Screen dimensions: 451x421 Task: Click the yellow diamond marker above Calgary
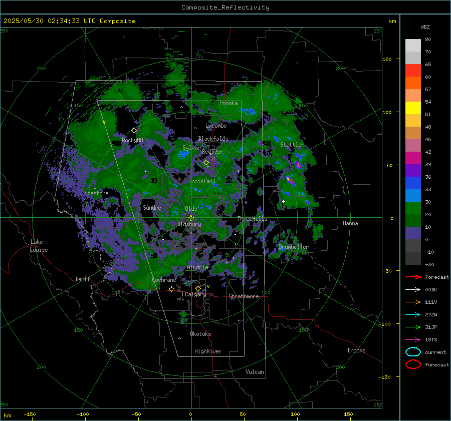[198, 288]
